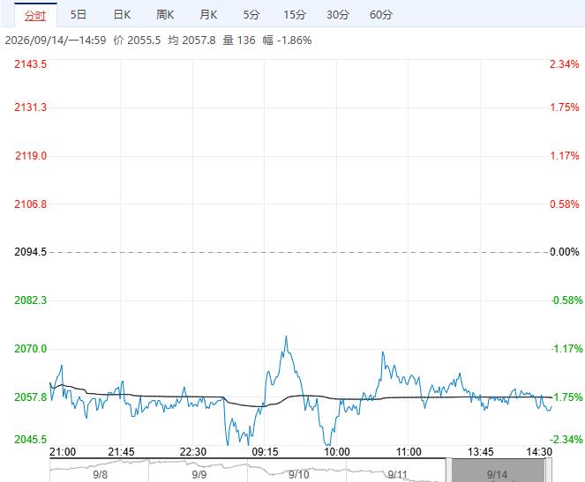The height and width of the screenshot is (482, 585).
Task: Select the 分时 intraday chart tab
Action: point(35,15)
